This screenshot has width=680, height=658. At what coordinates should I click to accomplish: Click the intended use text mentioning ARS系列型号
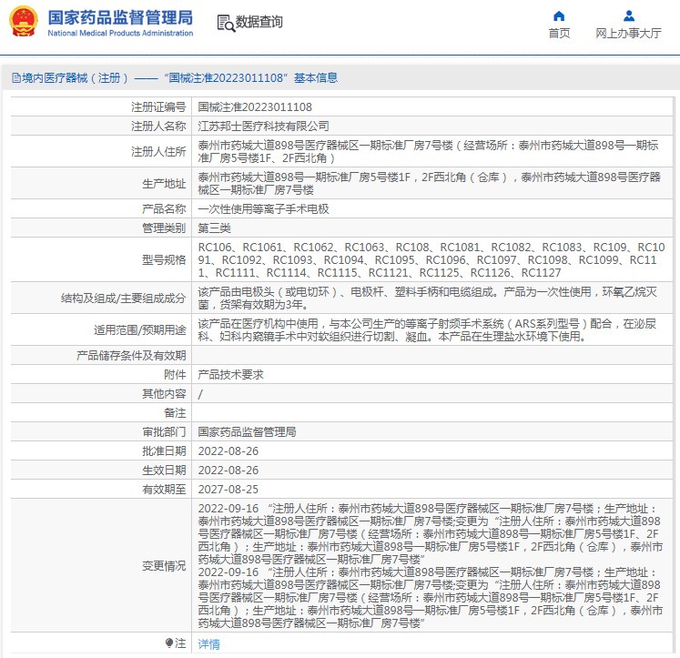click(x=427, y=330)
